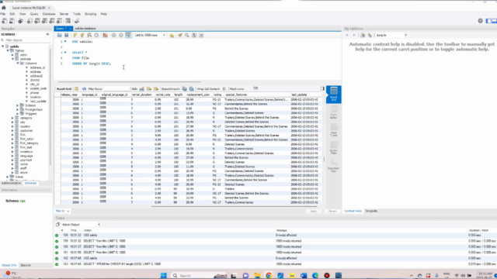Switch to the Query 1 tab
This screenshot has width=497, height=279.
[61, 29]
